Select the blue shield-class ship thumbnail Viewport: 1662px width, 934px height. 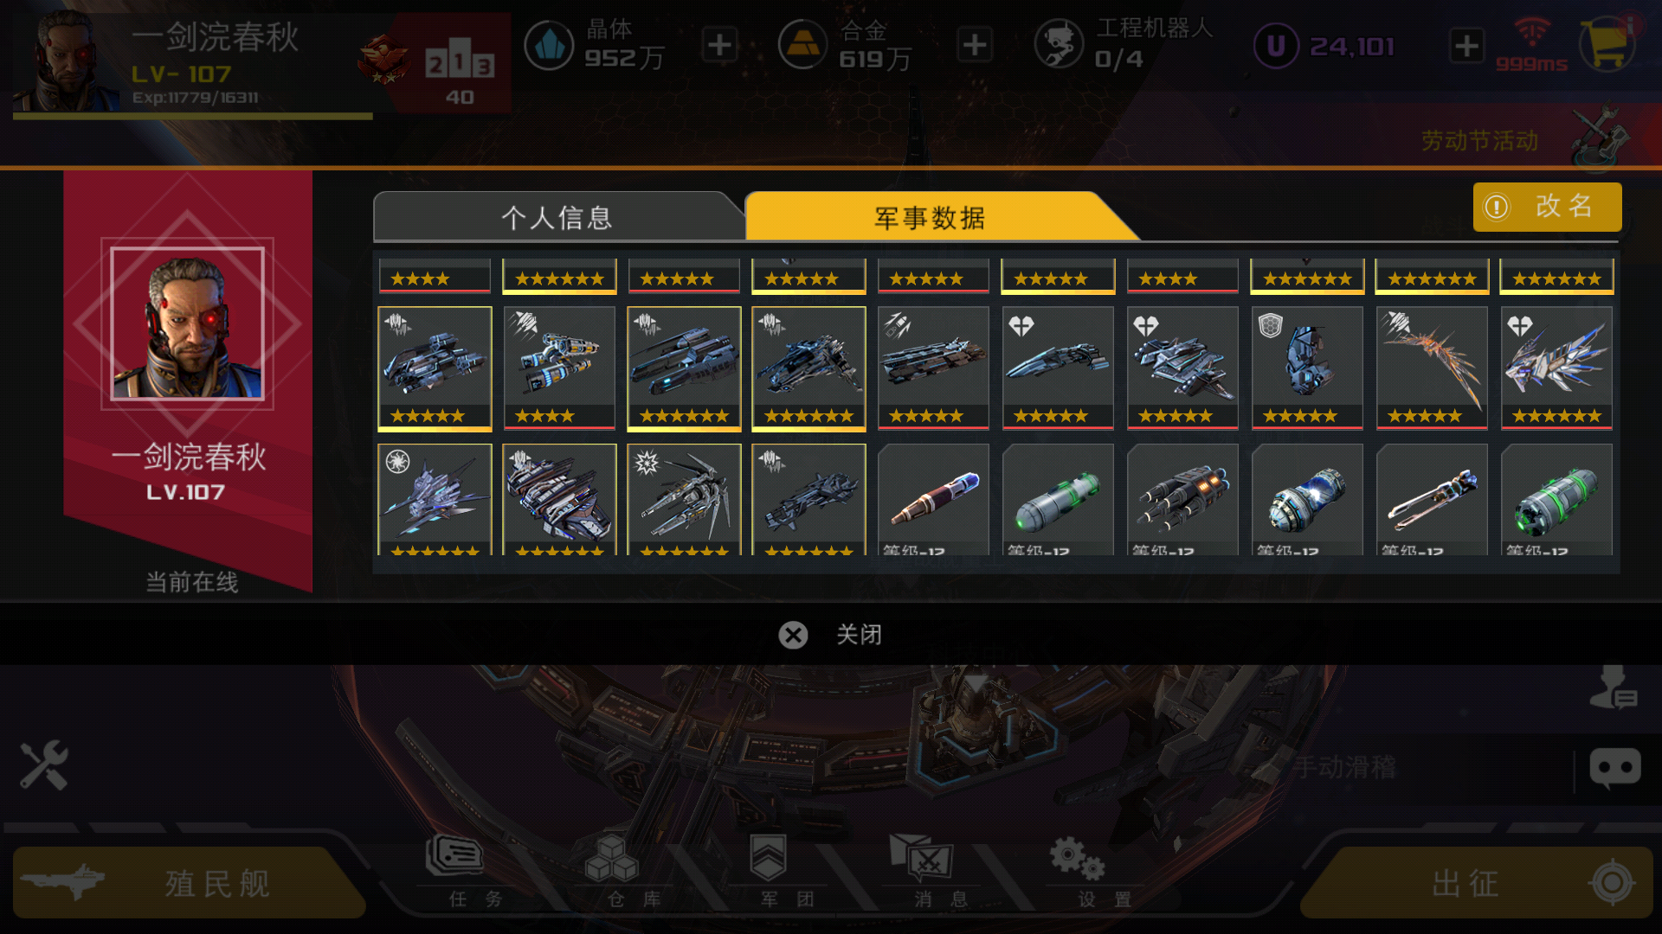tap(1307, 368)
